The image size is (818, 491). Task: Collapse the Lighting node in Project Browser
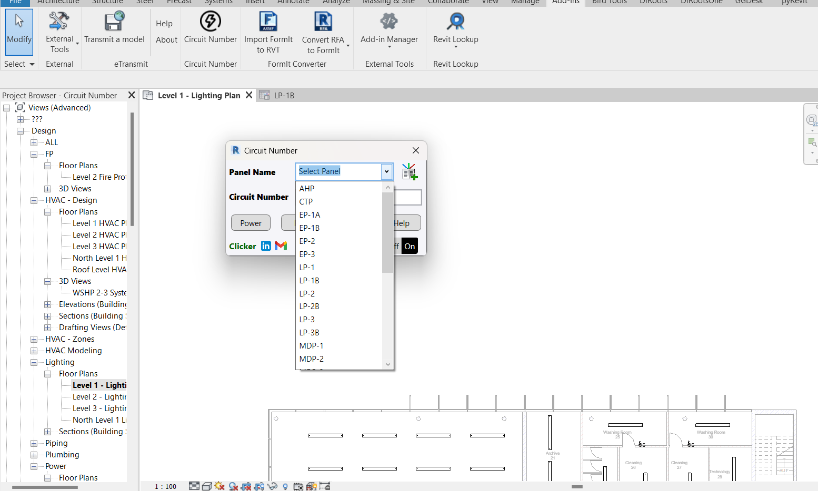34,362
